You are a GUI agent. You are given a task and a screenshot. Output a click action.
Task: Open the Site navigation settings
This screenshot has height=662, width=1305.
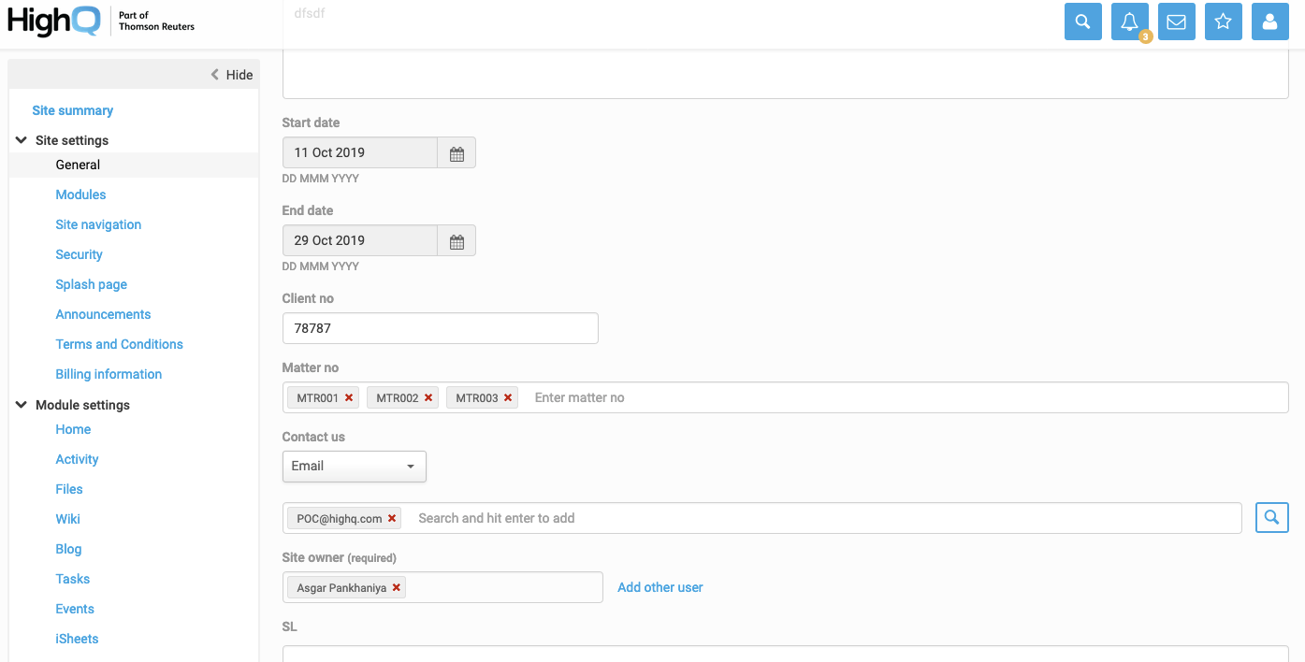98,224
